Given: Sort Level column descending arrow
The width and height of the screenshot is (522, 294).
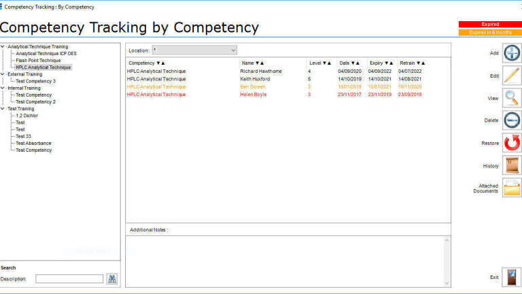Looking at the screenshot, I should pyautogui.click(x=324, y=63).
